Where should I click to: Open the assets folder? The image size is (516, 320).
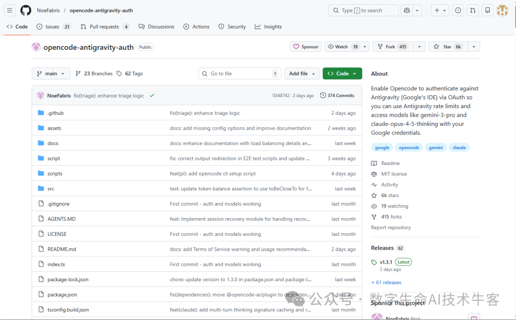point(54,128)
